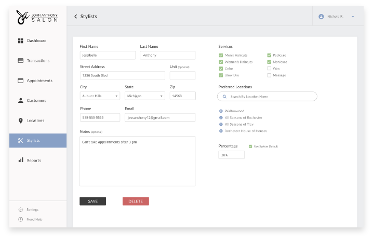Viewport: 373px width, 240px height.
Task: Click the Reports bar chart icon
Action: click(x=21, y=160)
